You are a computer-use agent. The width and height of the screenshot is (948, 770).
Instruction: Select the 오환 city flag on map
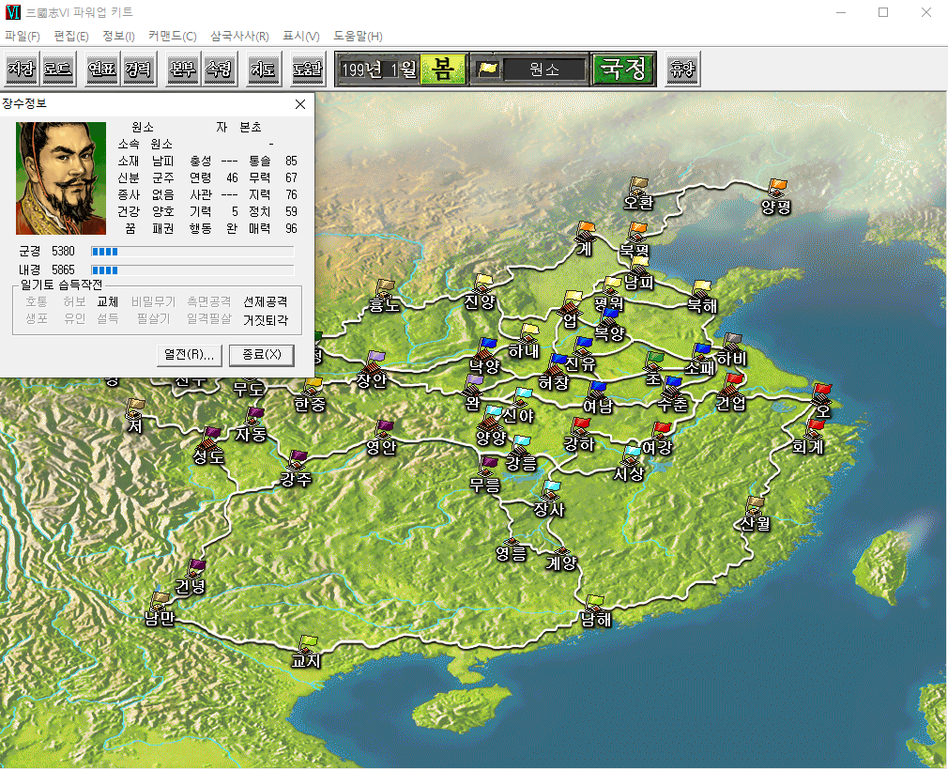pyautogui.click(x=638, y=185)
